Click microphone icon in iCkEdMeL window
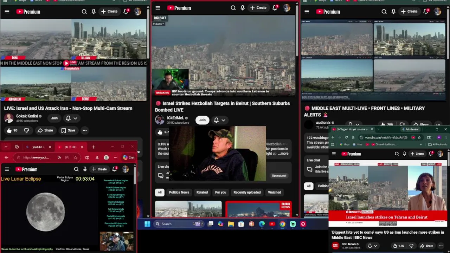The width and height of the screenshot is (450, 253). [x=243, y=8]
